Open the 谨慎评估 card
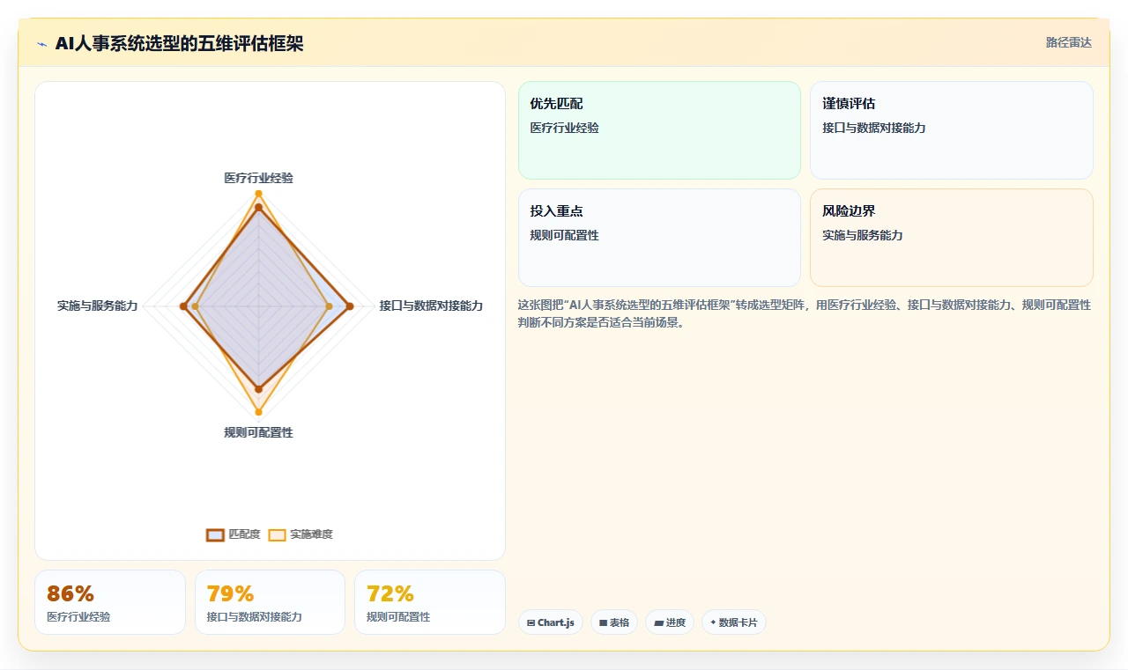Screen dimensions: 1128x670 pyautogui.click(x=952, y=130)
